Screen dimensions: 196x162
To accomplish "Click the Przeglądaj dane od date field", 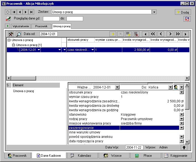I will point(51,19).
